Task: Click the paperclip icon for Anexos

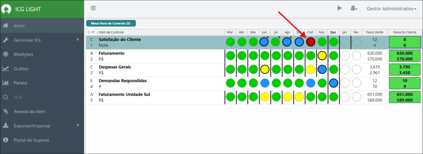Action: coord(5,111)
